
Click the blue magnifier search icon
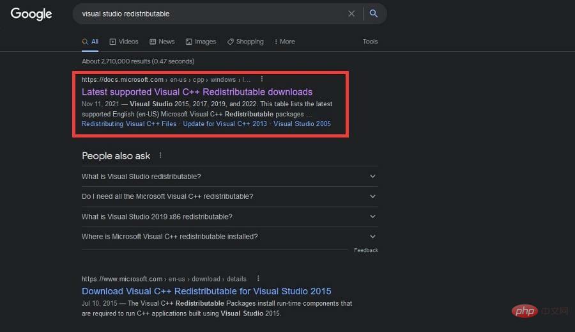(374, 13)
